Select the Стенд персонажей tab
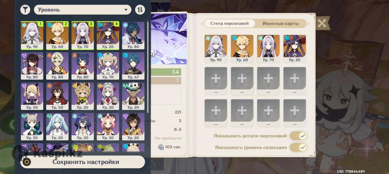The image size is (389, 174). pos(230,24)
